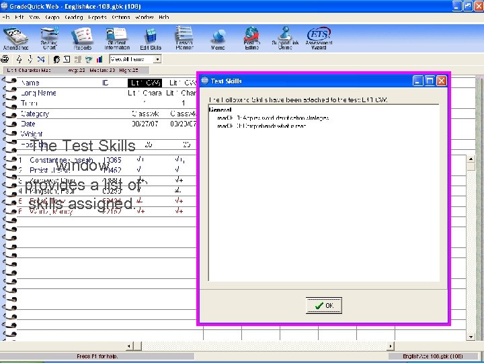Image resolution: width=484 pixels, height=363 pixels.
Task: Click the vertical scrollbar down arrow
Action: [471, 337]
